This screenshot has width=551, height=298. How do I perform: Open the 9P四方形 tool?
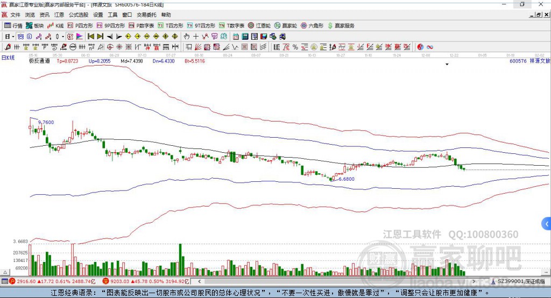[x=111, y=26]
